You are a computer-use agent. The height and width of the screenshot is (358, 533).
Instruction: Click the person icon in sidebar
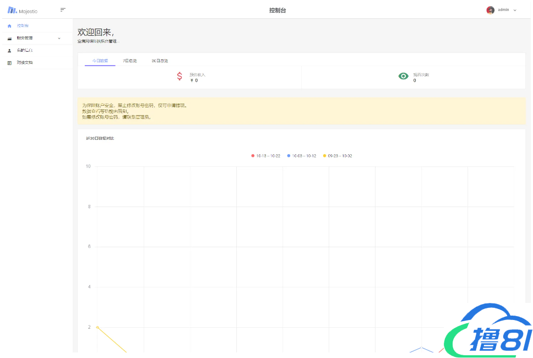tap(9, 51)
